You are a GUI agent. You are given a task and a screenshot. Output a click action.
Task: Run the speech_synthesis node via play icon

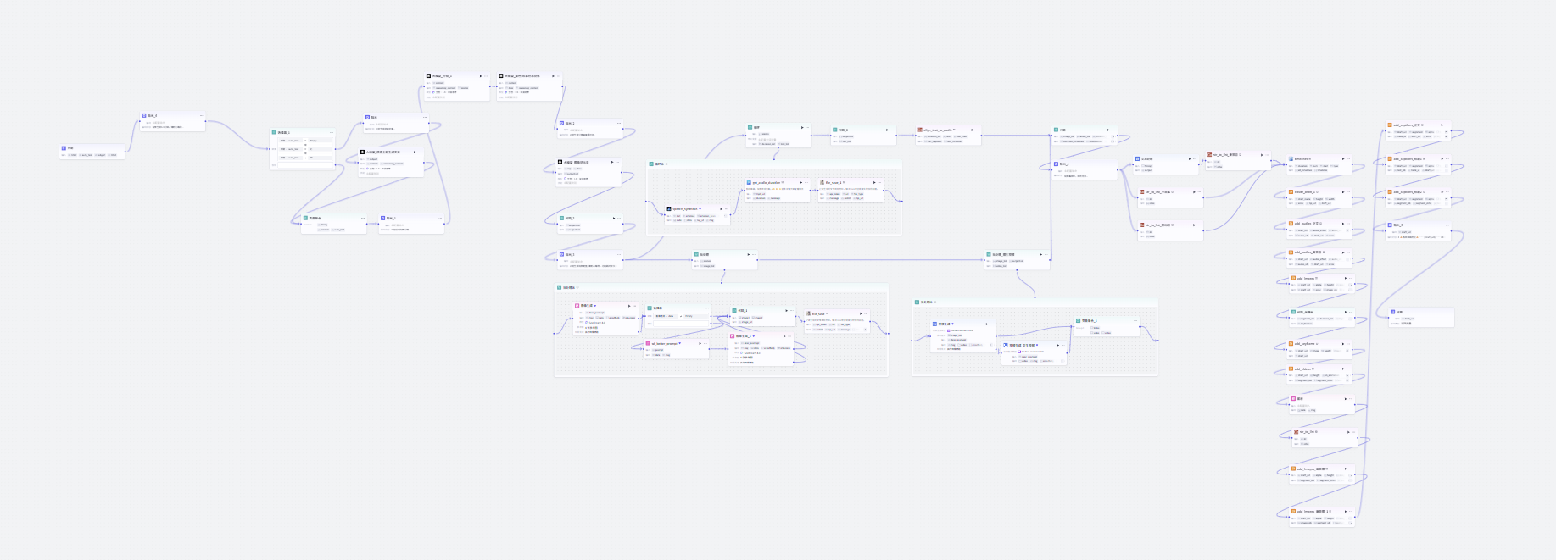tap(721, 209)
